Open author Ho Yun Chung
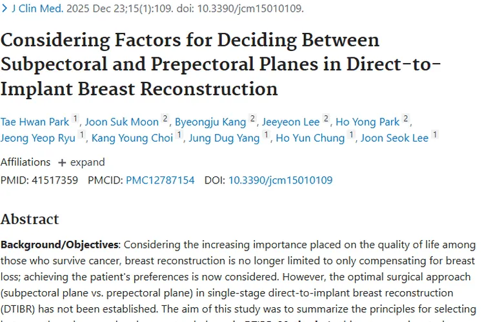This screenshot has width=484, height=322. 310,138
